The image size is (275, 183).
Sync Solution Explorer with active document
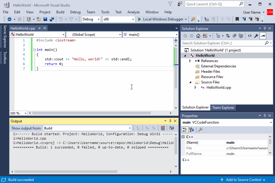(x=228, y=36)
